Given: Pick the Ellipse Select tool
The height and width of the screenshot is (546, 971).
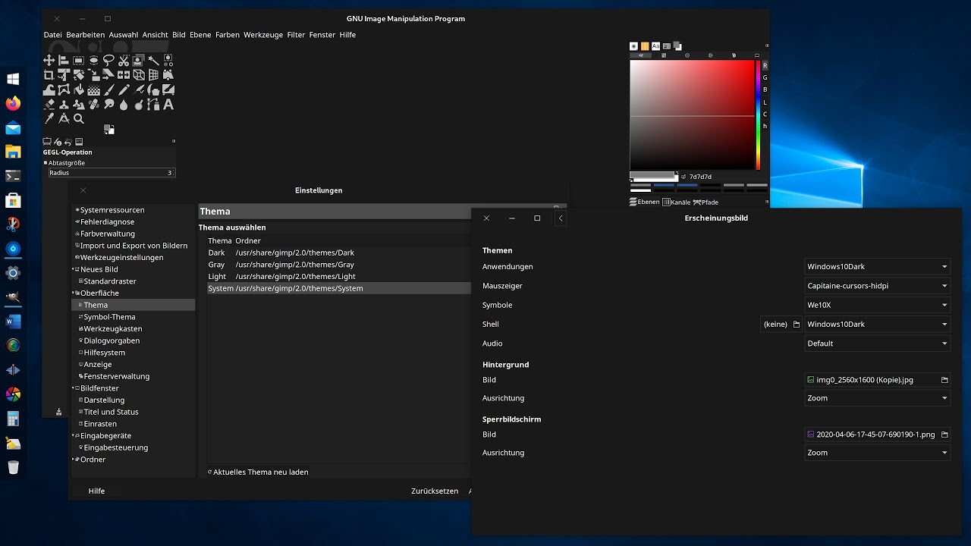Looking at the screenshot, I should [x=94, y=60].
